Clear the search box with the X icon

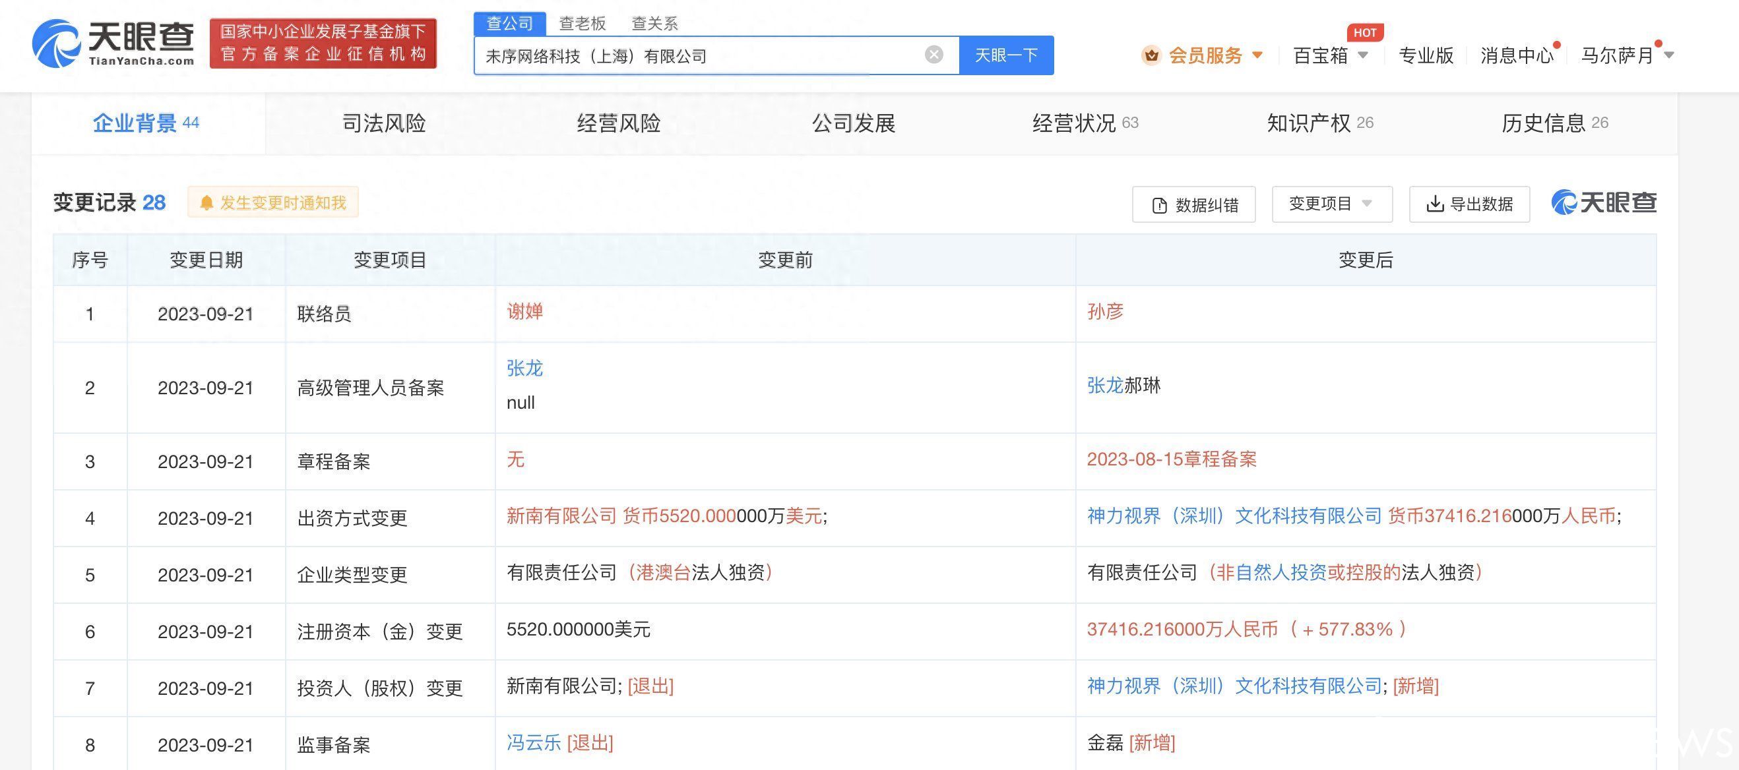[933, 55]
